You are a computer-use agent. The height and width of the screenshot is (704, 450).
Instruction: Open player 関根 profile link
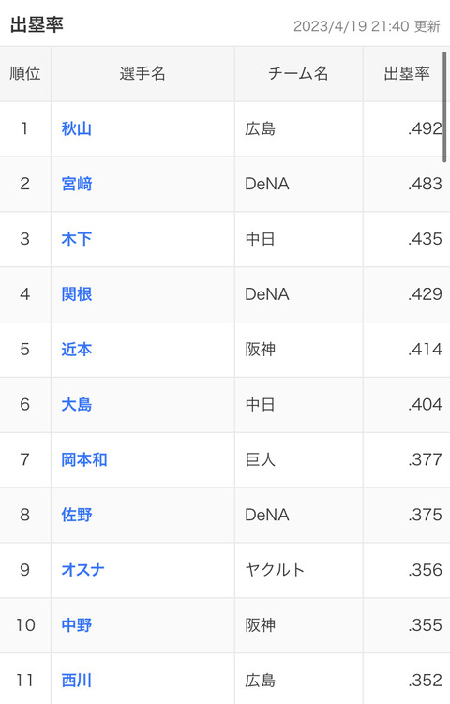(x=76, y=294)
